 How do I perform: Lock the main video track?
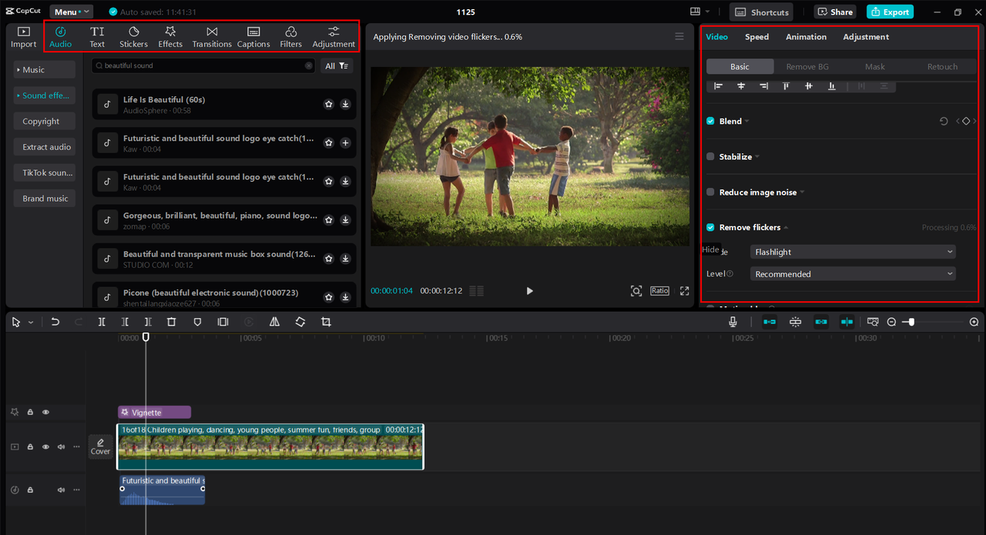(x=30, y=446)
